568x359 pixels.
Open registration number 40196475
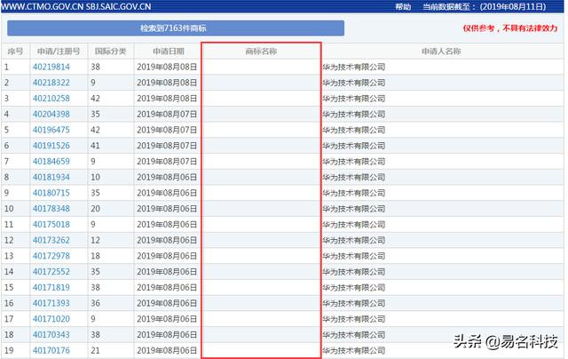51,130
